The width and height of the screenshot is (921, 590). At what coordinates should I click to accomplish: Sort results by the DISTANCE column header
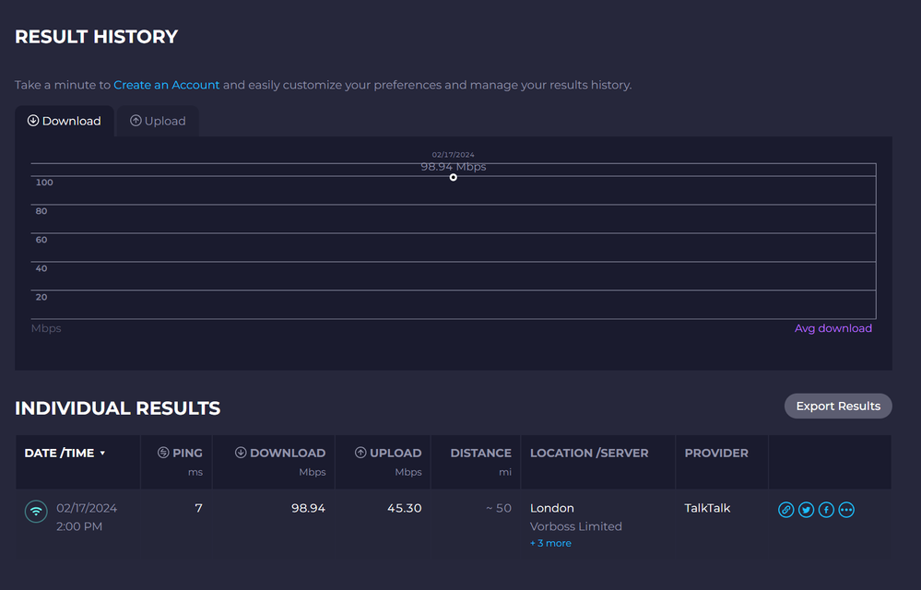[x=480, y=453]
